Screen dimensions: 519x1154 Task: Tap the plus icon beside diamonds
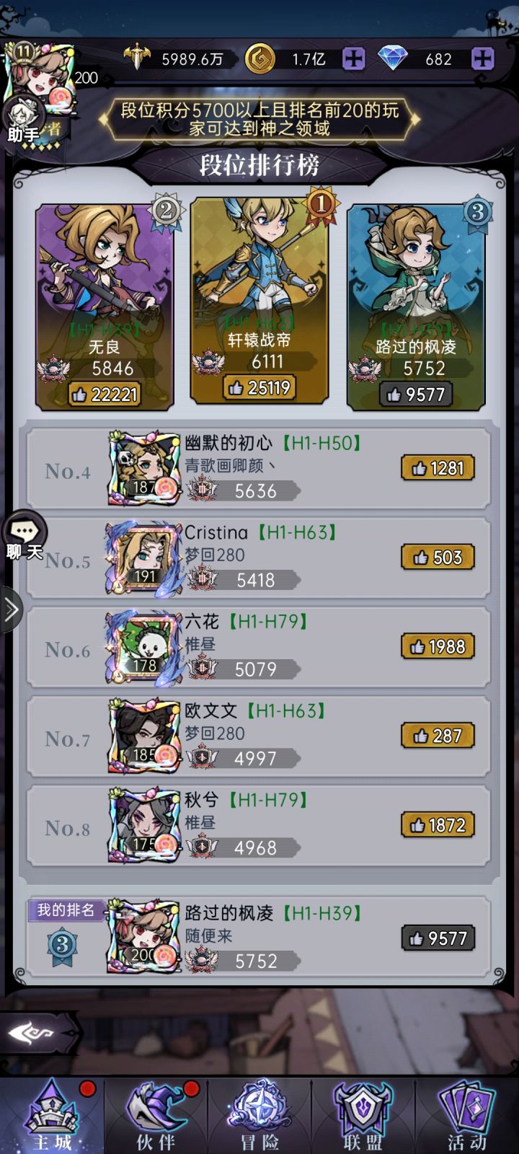482,58
